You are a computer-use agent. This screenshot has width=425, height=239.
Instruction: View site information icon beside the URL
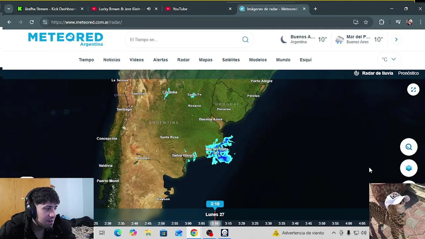(x=45, y=22)
